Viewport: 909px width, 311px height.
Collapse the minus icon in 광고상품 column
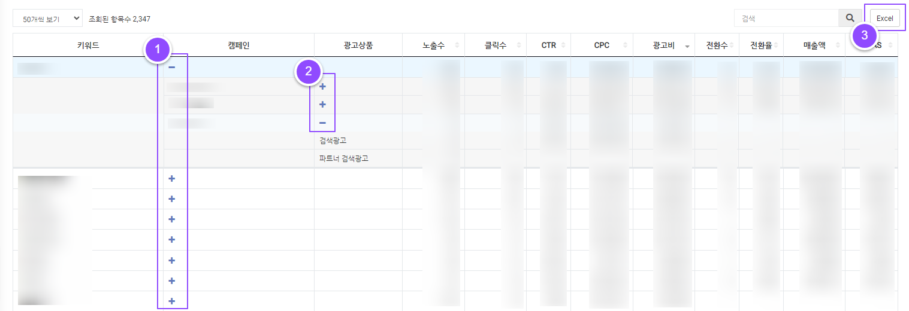[322, 123]
